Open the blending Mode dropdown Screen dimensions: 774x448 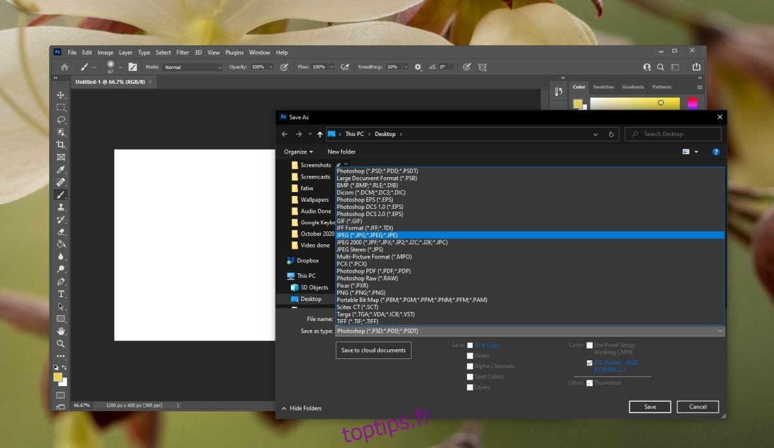[x=192, y=67]
